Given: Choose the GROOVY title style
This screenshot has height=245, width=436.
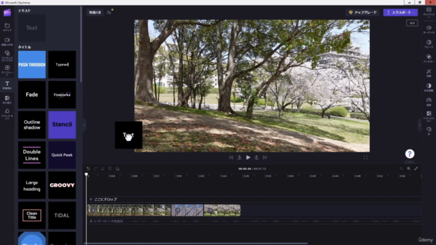Looking at the screenshot, I should coord(62,185).
